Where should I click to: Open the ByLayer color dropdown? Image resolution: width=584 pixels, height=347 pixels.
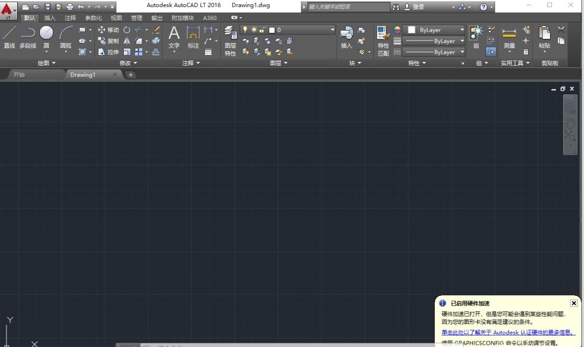coord(462,30)
